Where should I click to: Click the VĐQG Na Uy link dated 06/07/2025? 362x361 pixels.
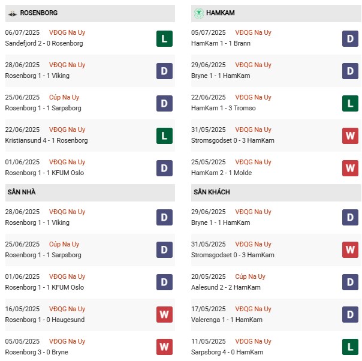(68, 32)
